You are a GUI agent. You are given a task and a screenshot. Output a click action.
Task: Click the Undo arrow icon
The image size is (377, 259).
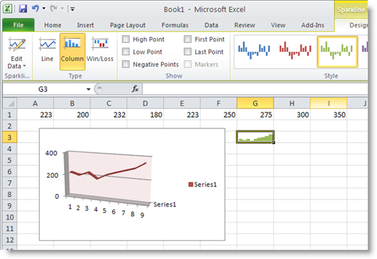(36, 9)
